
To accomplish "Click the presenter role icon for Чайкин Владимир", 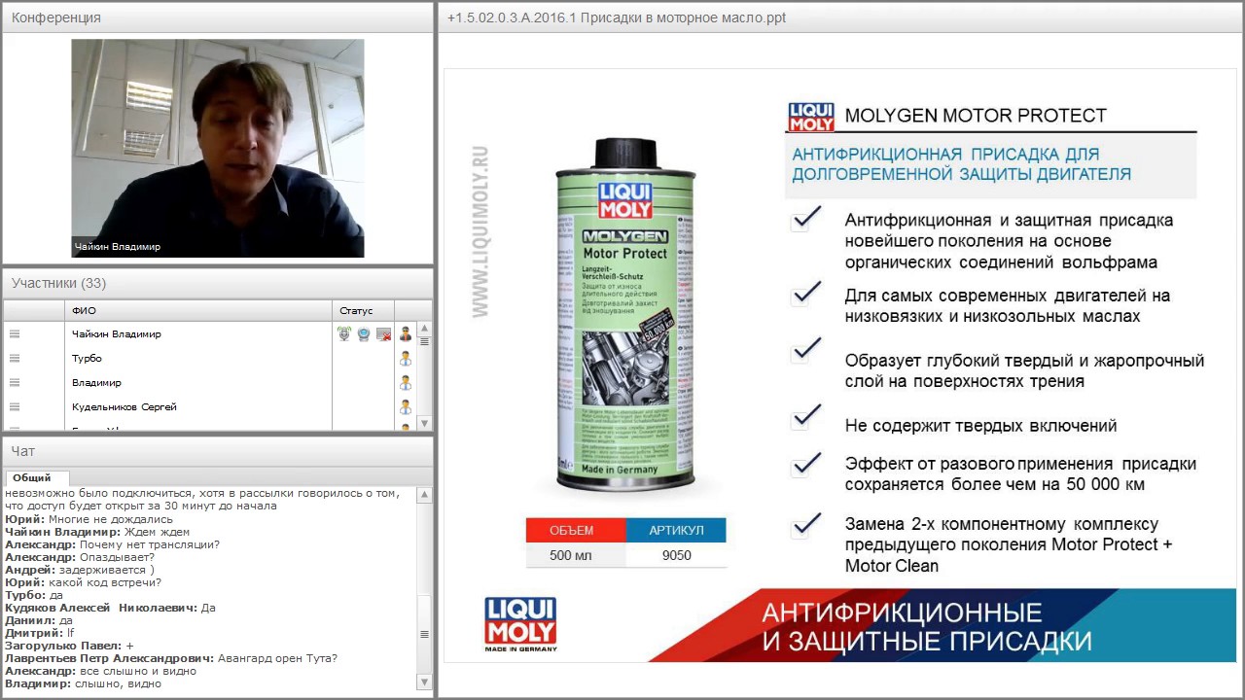I will pos(406,334).
